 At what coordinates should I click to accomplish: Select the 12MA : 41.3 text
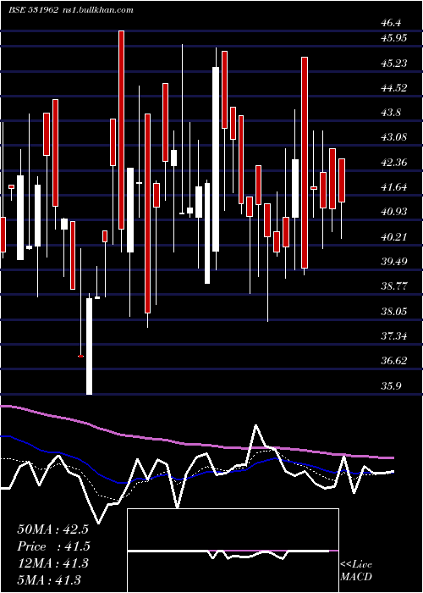tap(52, 563)
